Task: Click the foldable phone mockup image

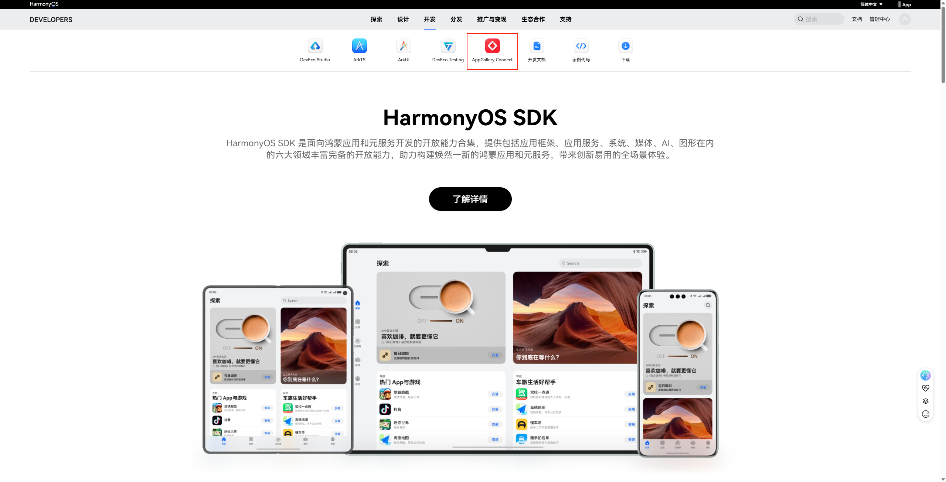Action: (x=278, y=369)
